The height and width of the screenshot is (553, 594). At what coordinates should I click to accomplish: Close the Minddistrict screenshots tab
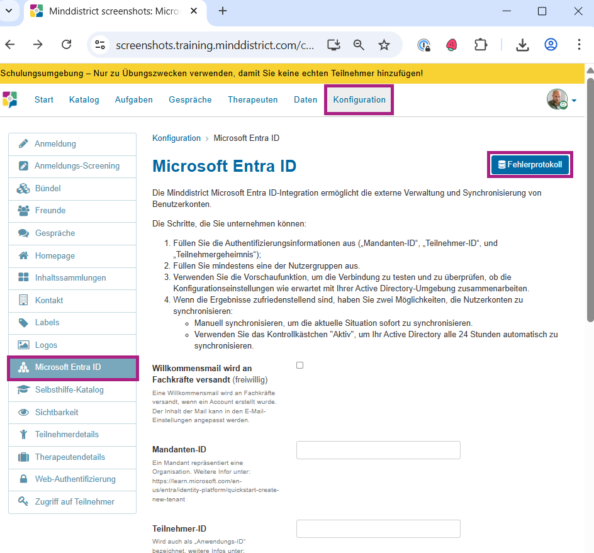pos(194,11)
